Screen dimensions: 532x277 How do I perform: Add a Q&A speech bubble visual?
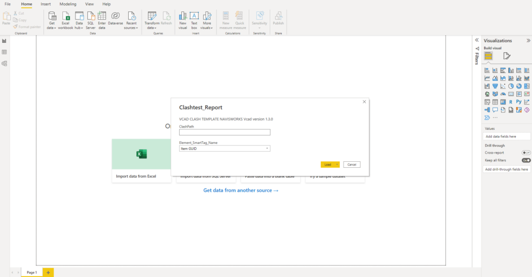pos(495,110)
